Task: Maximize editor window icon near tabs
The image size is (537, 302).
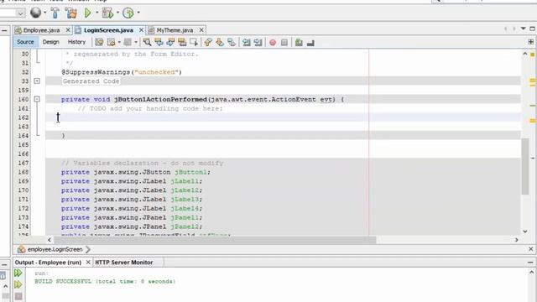Action: click(532, 29)
